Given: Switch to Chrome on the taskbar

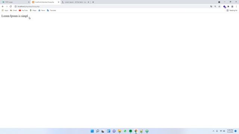Looking at the screenshot, I should [136, 131].
